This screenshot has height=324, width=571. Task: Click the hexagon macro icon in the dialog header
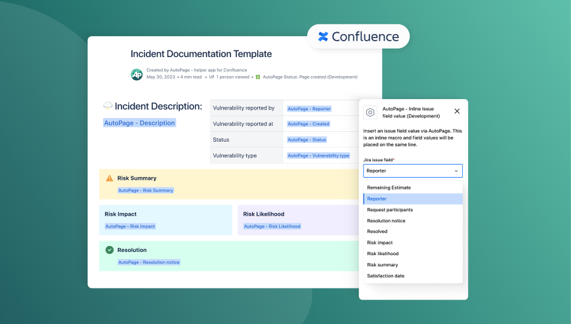370,113
